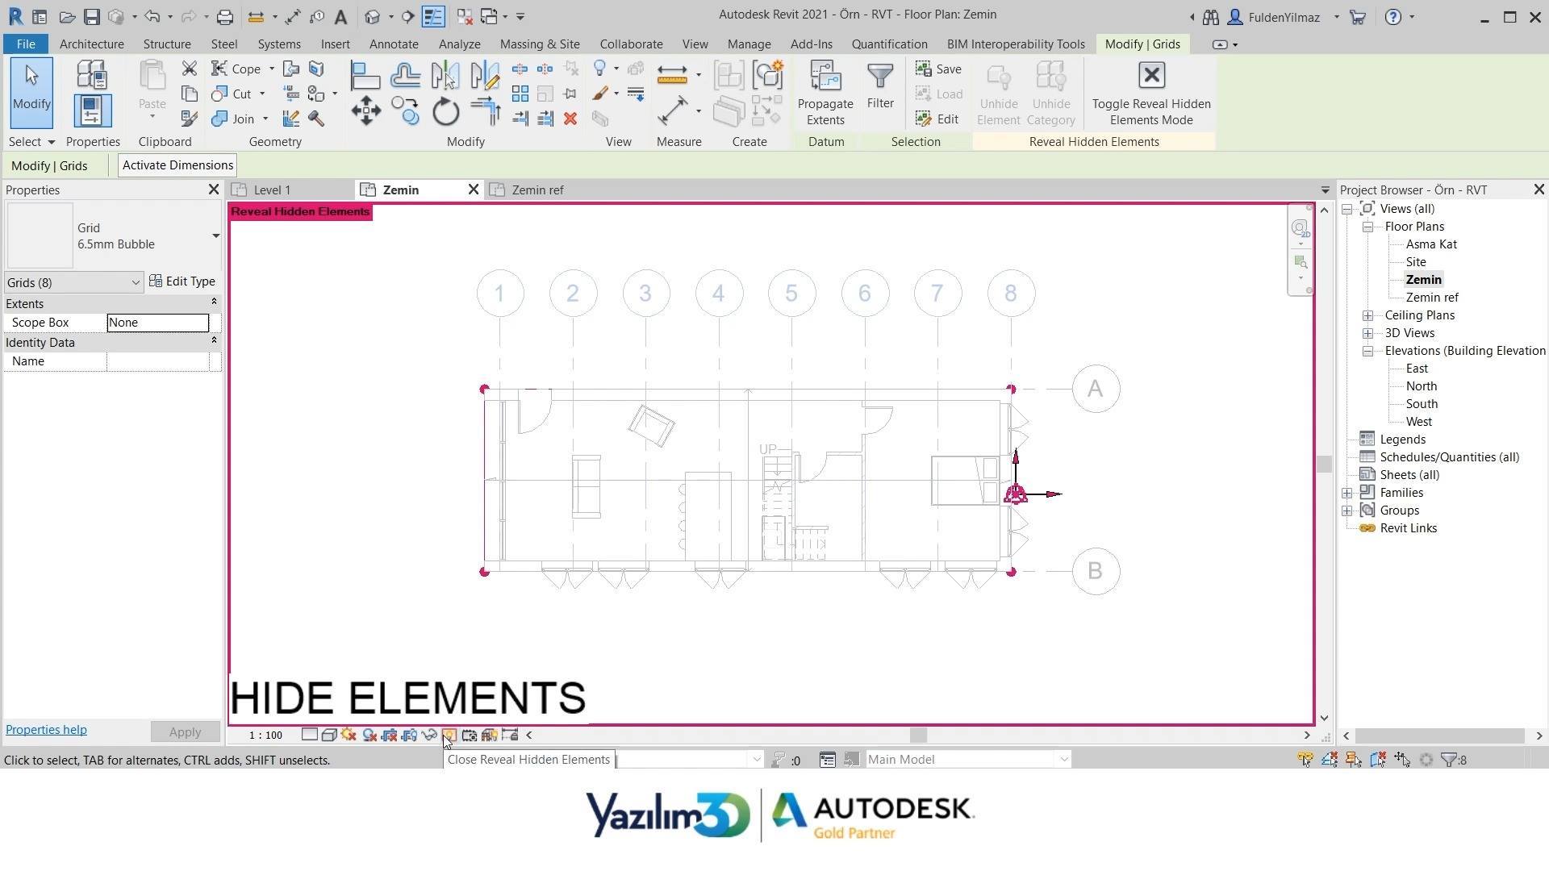Click the Print icon in quick access toolbar
Image resolution: width=1549 pixels, height=871 pixels.
[x=225, y=17]
